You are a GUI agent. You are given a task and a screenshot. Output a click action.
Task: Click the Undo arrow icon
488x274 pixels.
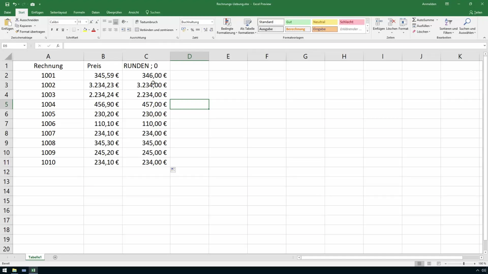click(x=15, y=4)
